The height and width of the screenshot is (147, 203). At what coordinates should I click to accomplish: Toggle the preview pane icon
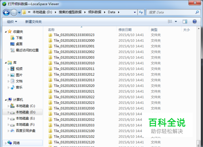tap(185, 21)
